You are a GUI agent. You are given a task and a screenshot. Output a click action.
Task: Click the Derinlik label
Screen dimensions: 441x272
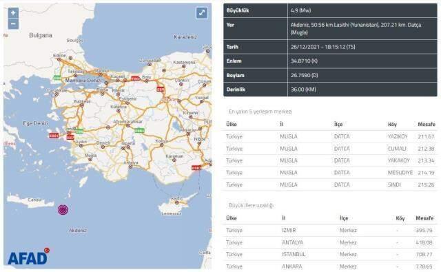[236, 90]
